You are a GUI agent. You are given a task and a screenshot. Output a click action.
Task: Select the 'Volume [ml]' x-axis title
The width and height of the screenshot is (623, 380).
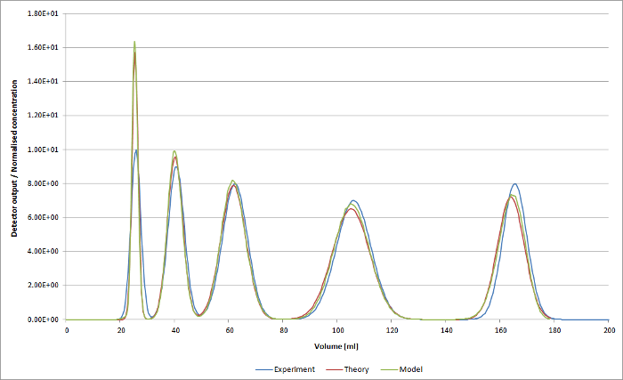coord(337,344)
